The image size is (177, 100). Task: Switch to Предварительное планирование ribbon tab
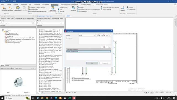pyautogui.click(x=70, y=4)
